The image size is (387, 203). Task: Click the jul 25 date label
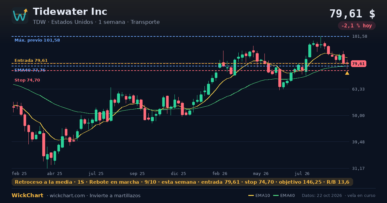click(x=96, y=173)
